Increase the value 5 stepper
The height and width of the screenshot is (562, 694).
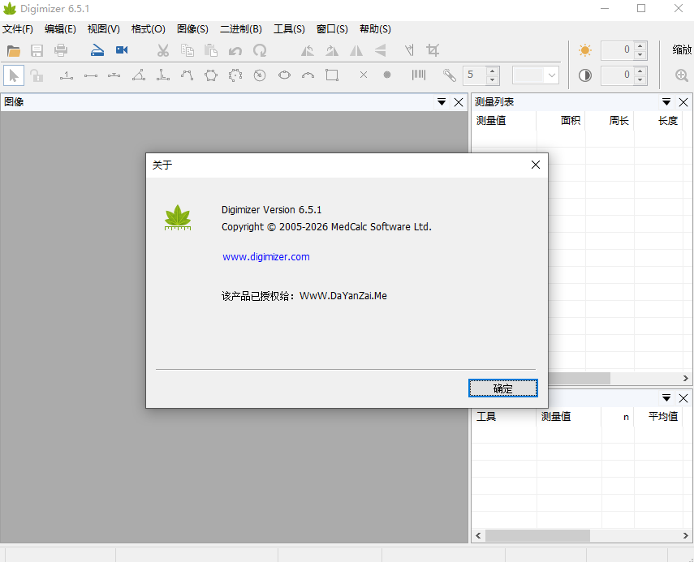click(x=492, y=71)
